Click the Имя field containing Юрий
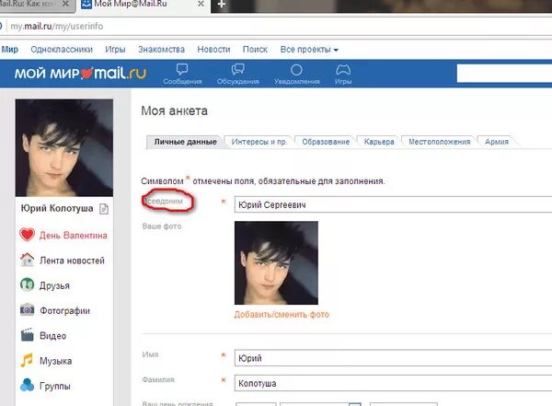The image size is (552, 406). click(393, 358)
